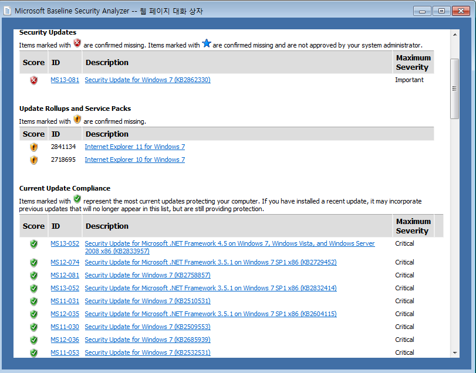The height and width of the screenshot is (373, 476).
Task: Click yellow shield icon for update 2718695
Action: [33, 160]
